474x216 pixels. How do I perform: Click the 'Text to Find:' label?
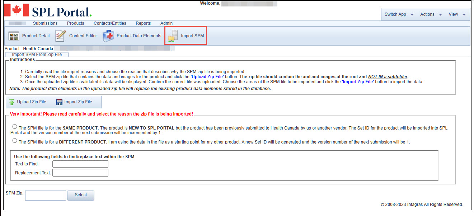[x=27, y=164]
